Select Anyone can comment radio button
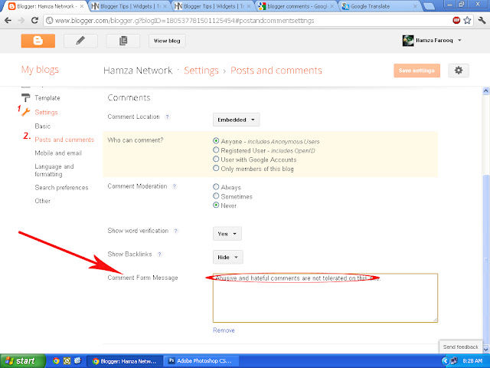 point(216,141)
